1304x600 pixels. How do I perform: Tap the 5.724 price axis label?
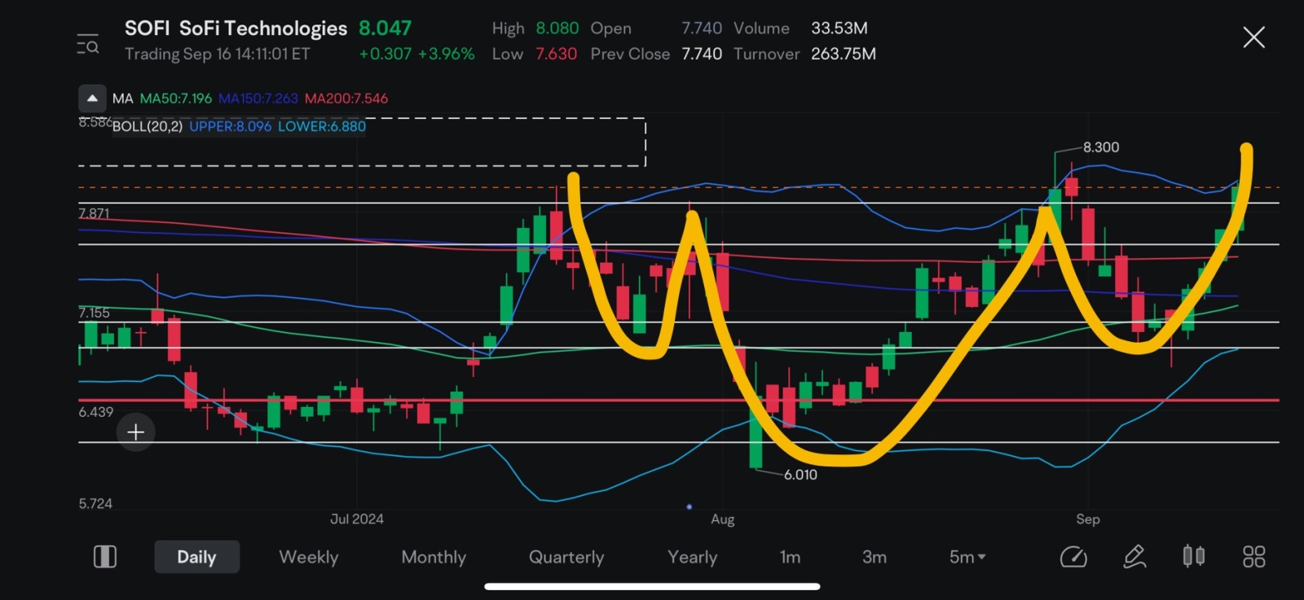[95, 504]
